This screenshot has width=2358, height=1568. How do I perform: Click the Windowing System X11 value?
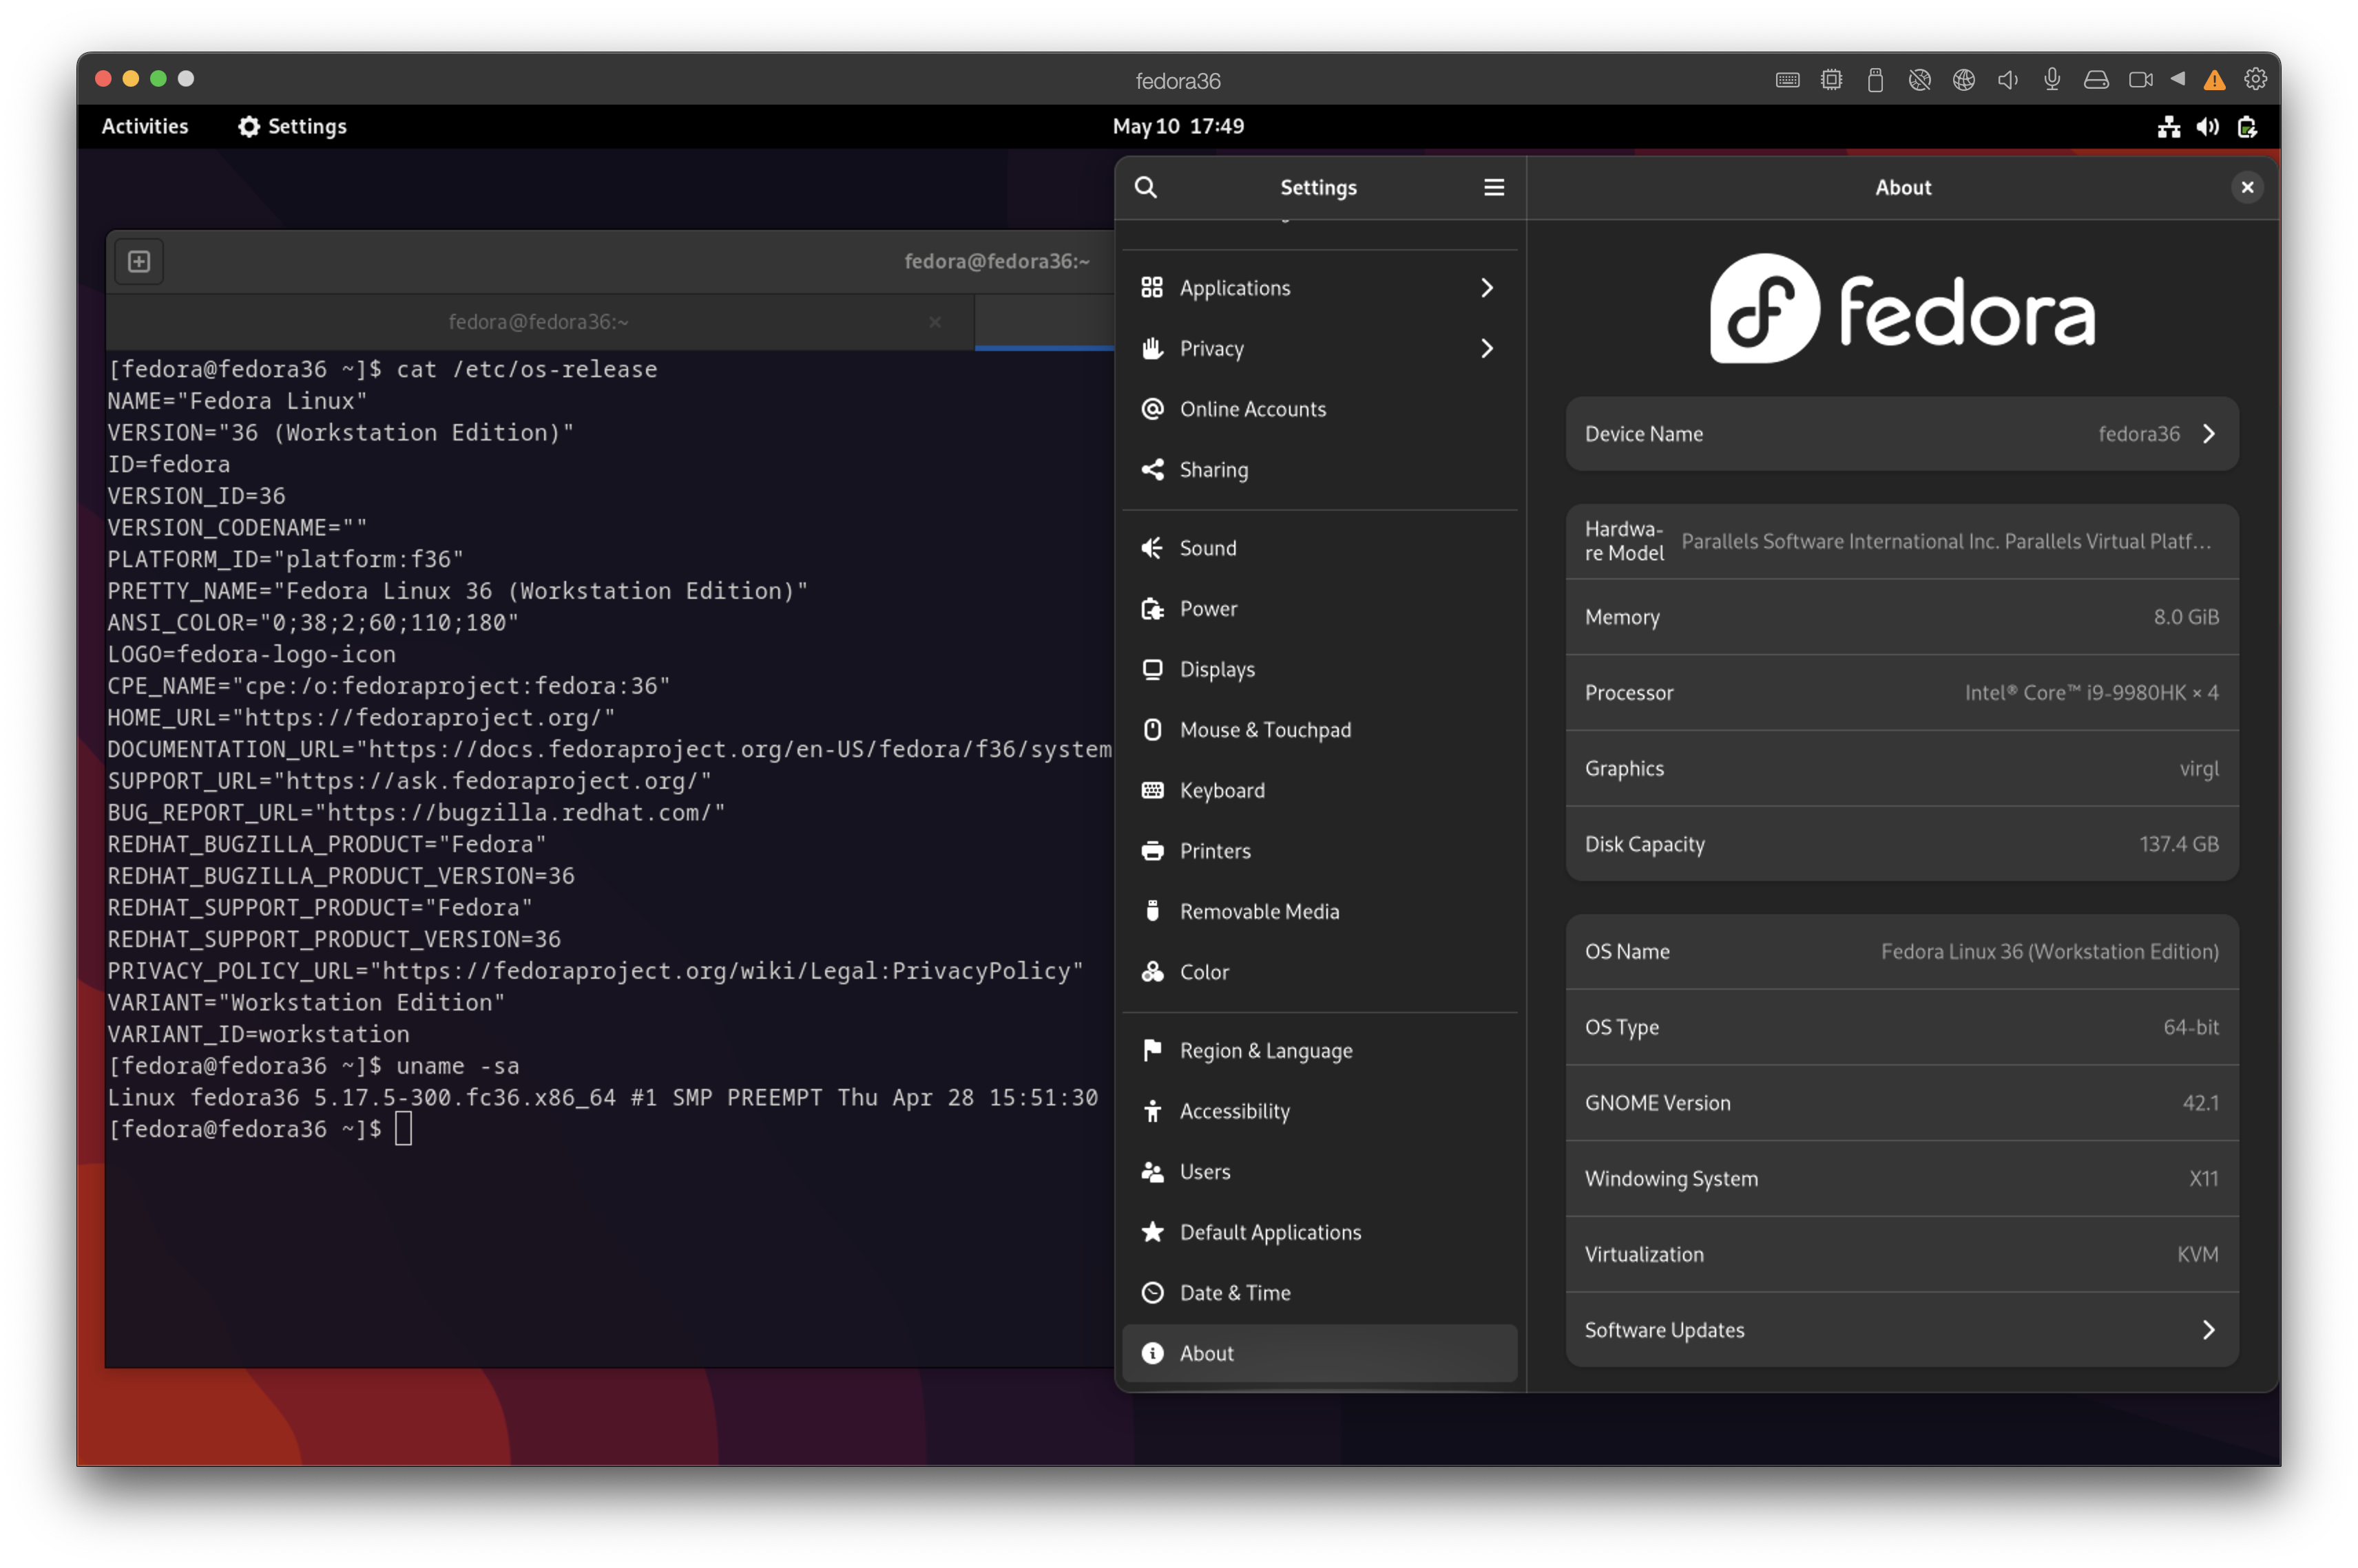click(2203, 1179)
